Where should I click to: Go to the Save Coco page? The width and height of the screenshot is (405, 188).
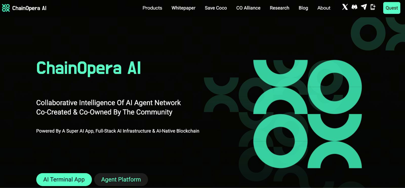tap(216, 8)
